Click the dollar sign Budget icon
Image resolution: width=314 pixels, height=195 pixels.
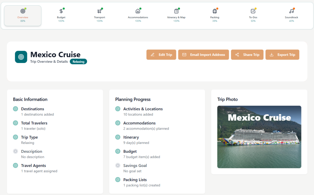pyautogui.click(x=61, y=11)
